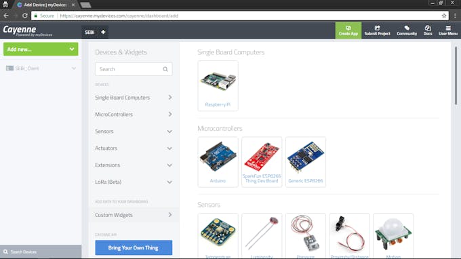The height and width of the screenshot is (259, 461).
Task: Select the Motion sensor card
Action: point(393,236)
